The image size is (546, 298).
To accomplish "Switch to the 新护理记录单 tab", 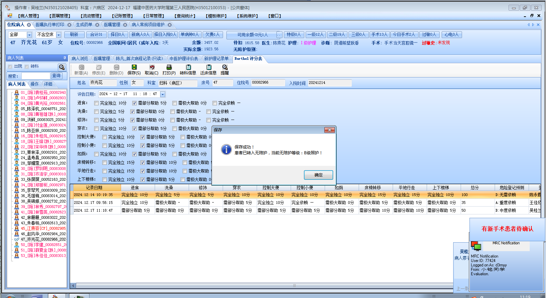I will coord(216,58).
